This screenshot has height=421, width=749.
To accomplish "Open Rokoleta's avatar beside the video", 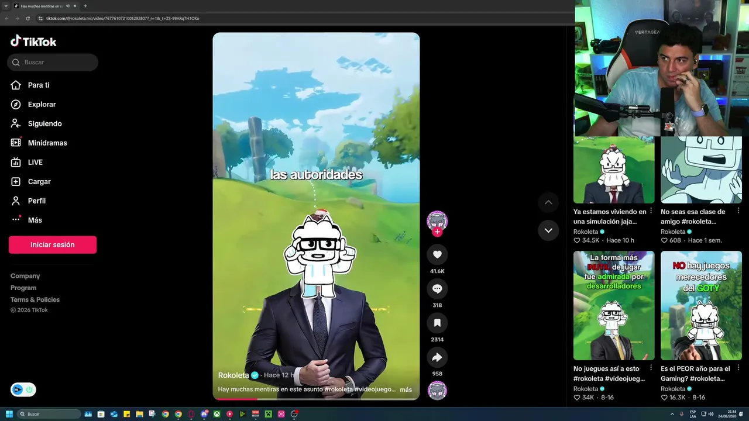I will click(x=437, y=220).
